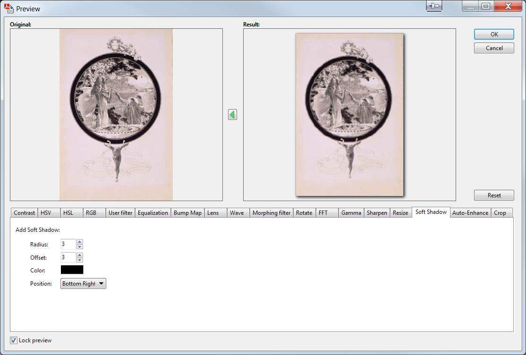Click the OK button
The height and width of the screenshot is (355, 526).
494,34
